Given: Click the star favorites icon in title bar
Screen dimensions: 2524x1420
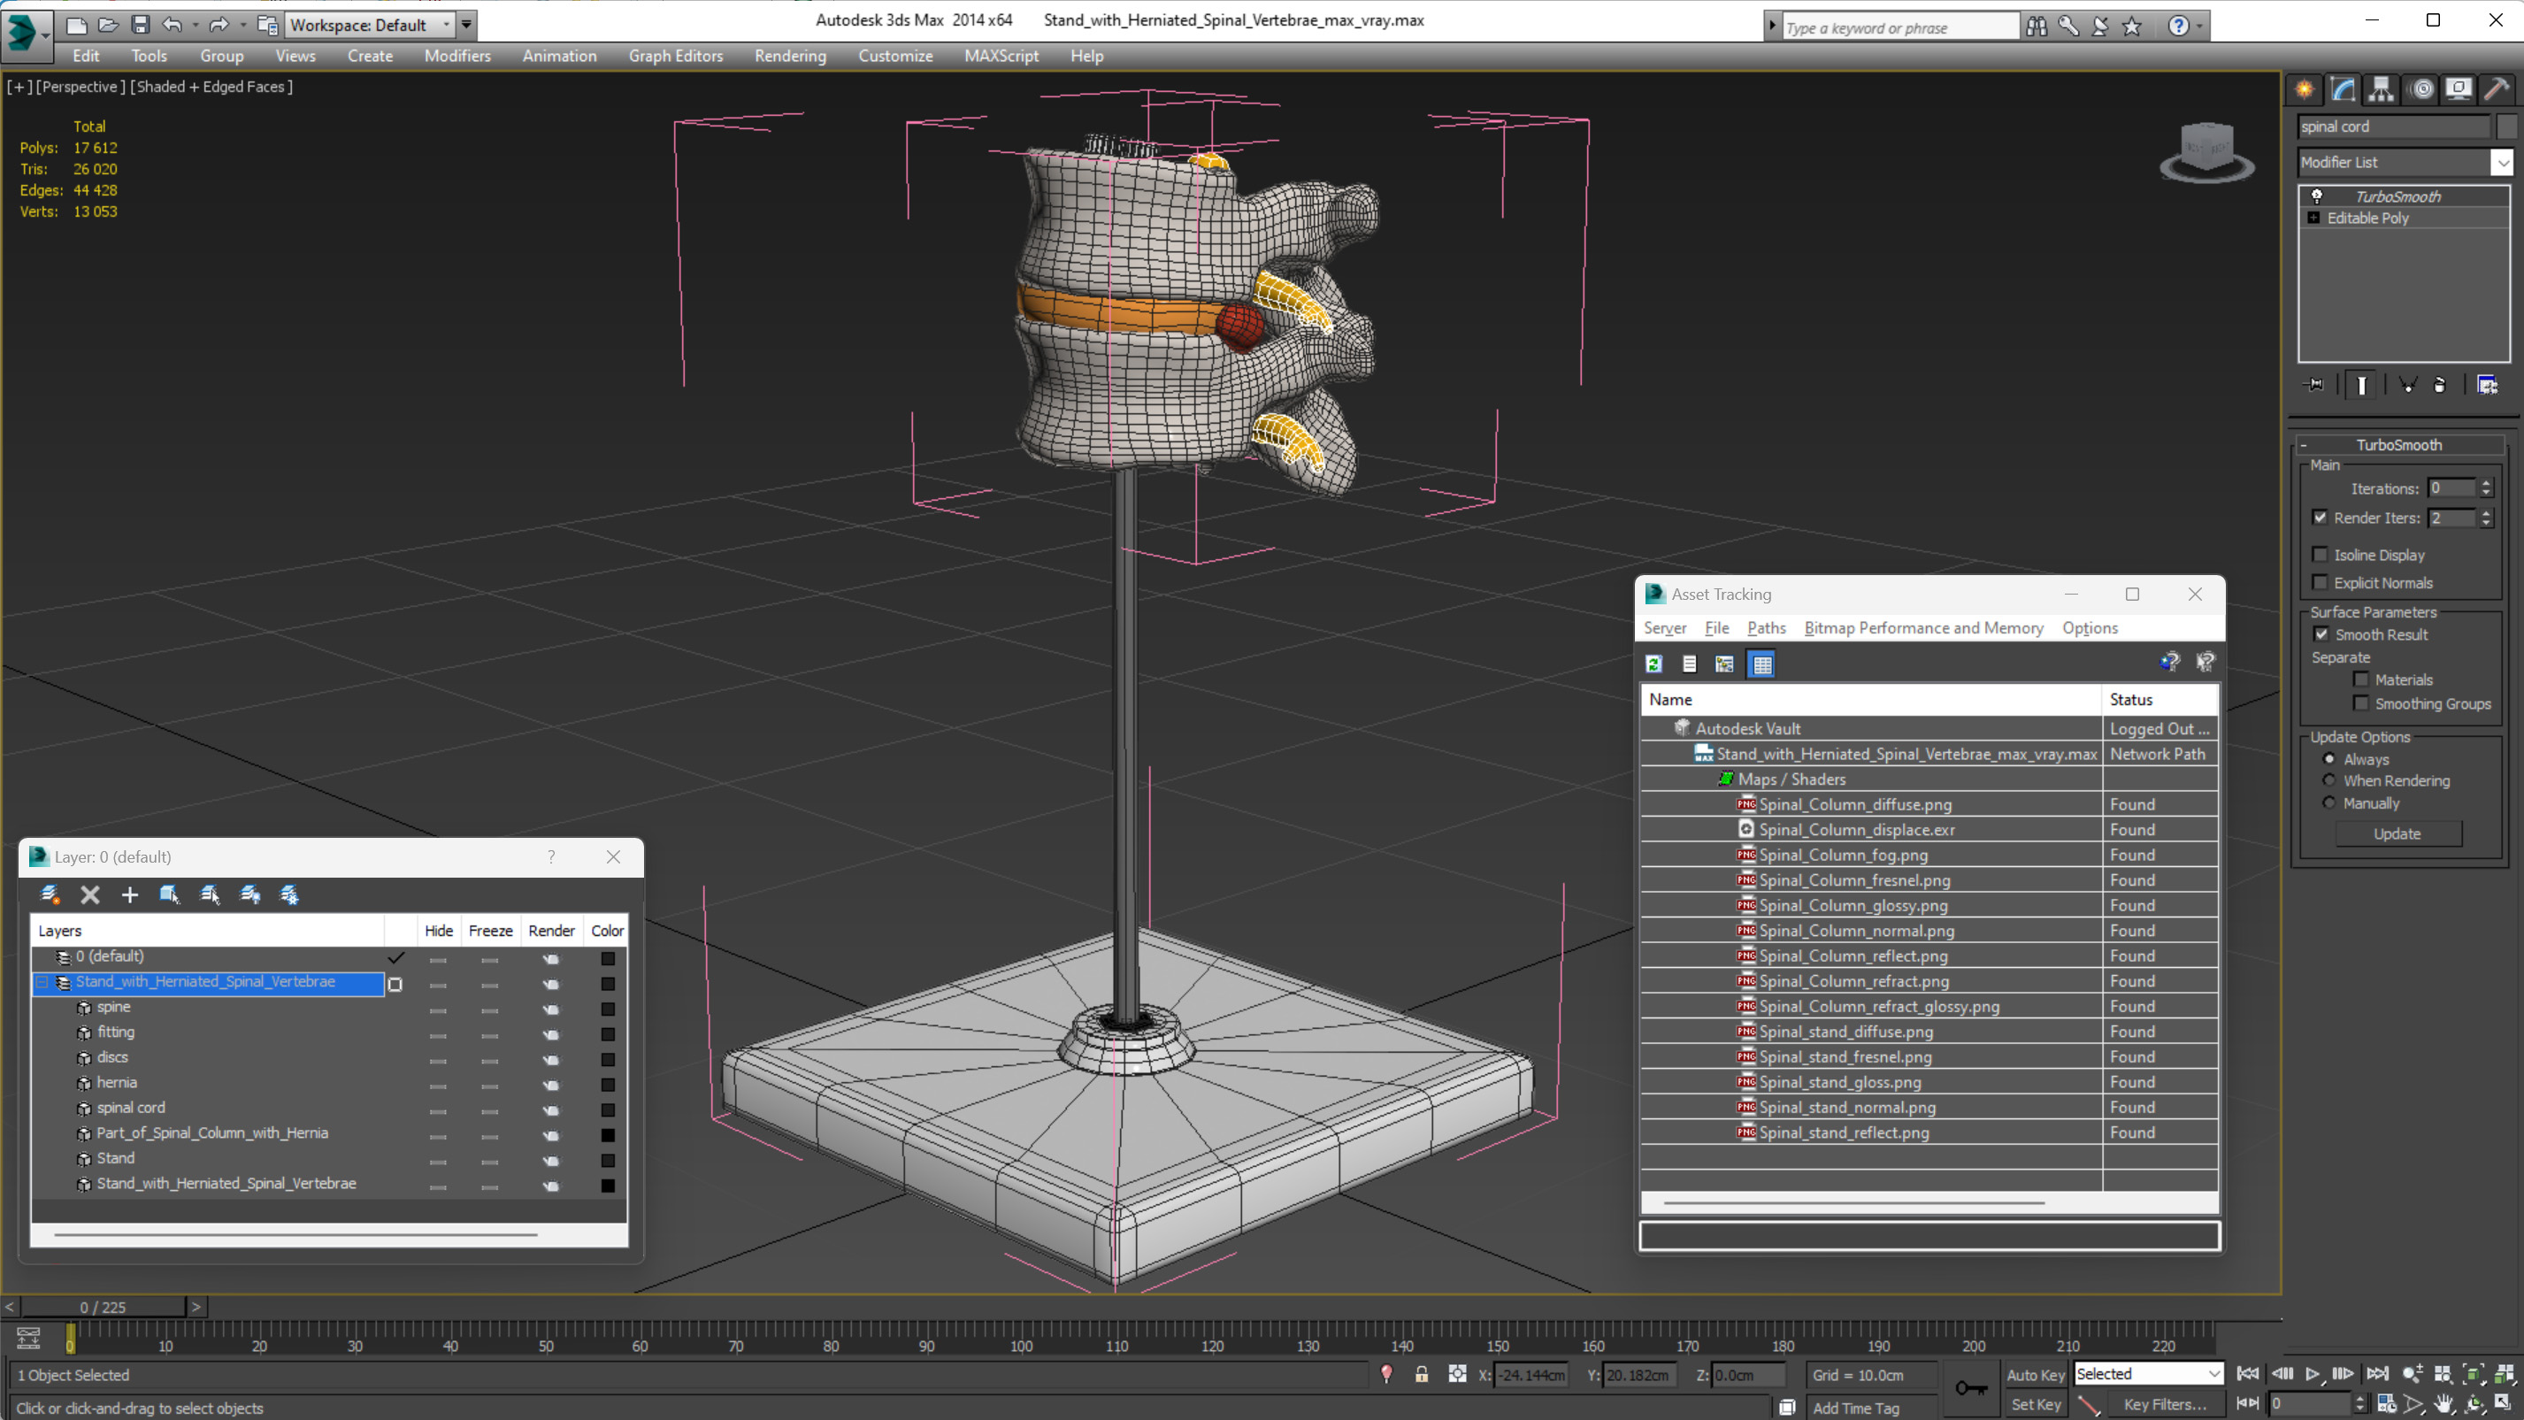Looking at the screenshot, I should point(2131,27).
